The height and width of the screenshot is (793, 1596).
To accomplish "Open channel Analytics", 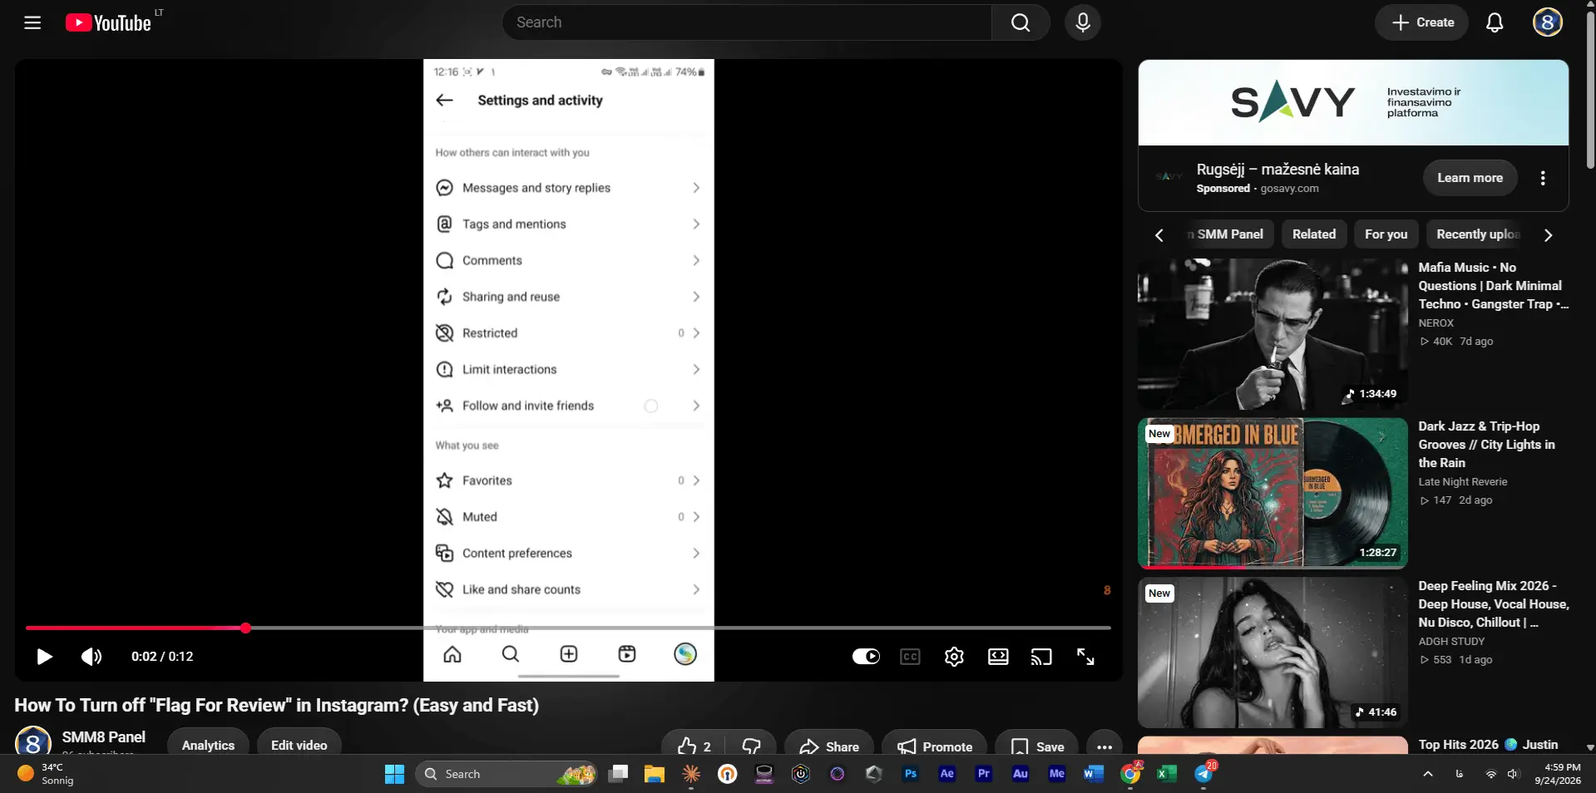I will coord(208,746).
